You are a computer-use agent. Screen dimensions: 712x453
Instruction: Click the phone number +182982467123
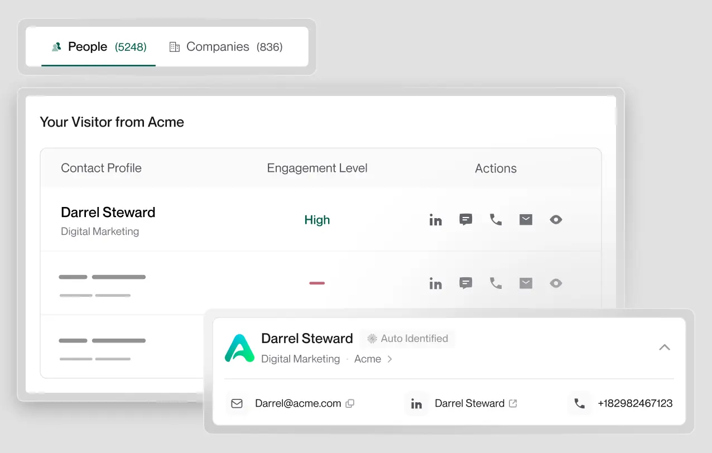tap(634, 403)
